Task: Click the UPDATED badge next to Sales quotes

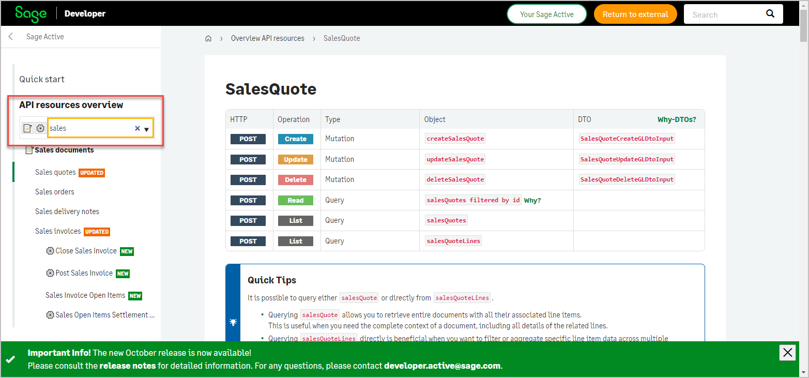Action: coord(91,173)
